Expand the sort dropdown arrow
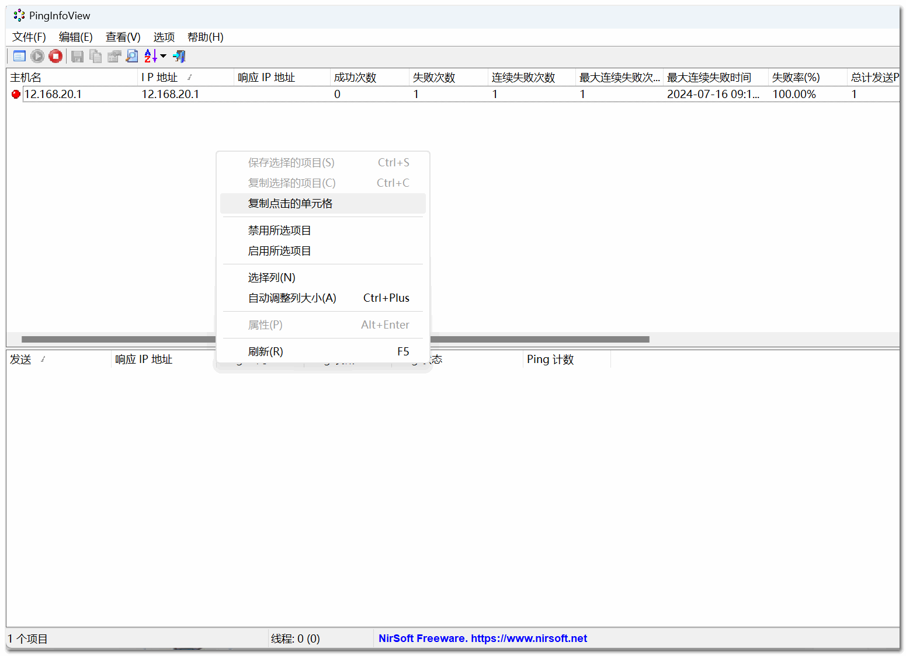Image resolution: width=906 pixels, height=656 pixels. (x=163, y=56)
